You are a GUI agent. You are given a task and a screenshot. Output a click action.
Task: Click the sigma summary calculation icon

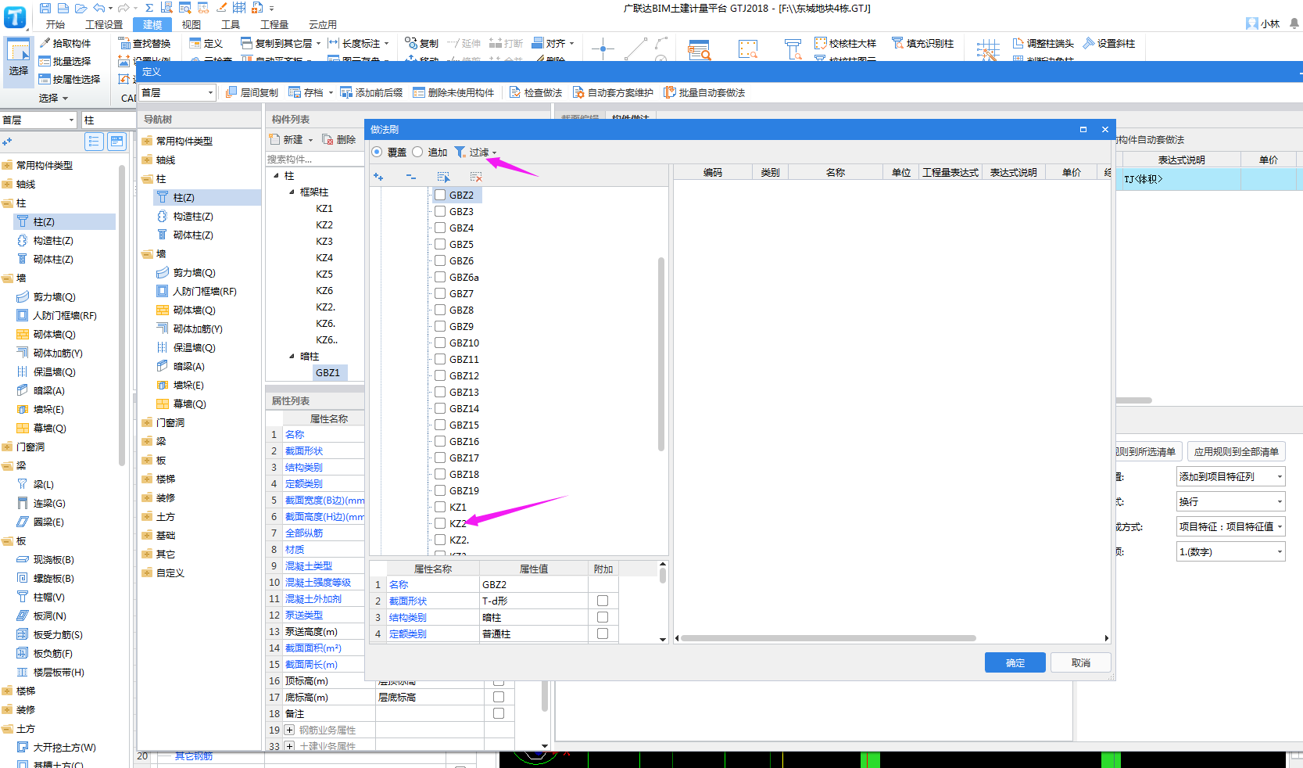[149, 8]
